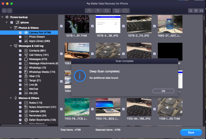The image size is (206, 139).
Task: Click the blue Save button
Action: tap(191, 133)
